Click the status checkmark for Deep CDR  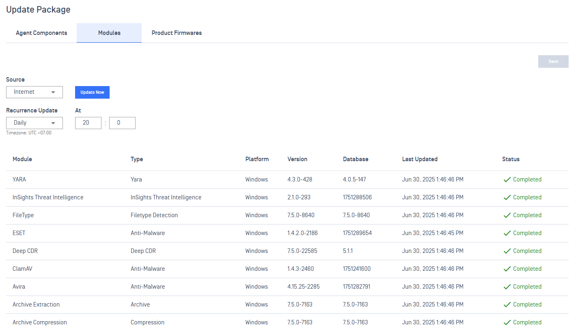507,251
